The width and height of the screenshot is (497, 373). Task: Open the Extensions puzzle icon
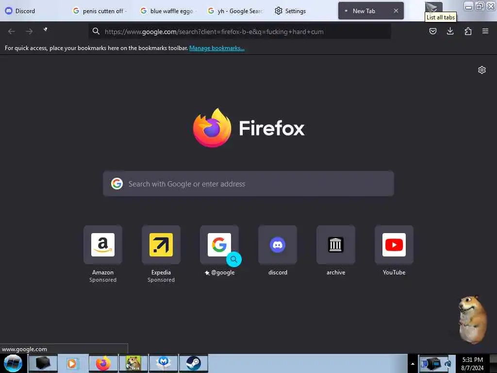[x=468, y=31]
